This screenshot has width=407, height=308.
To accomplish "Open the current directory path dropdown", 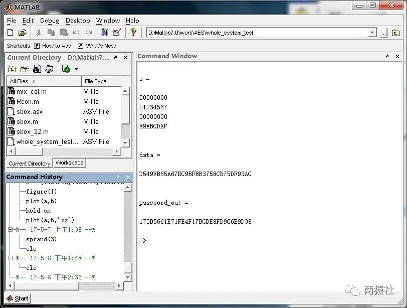I will point(372,33).
